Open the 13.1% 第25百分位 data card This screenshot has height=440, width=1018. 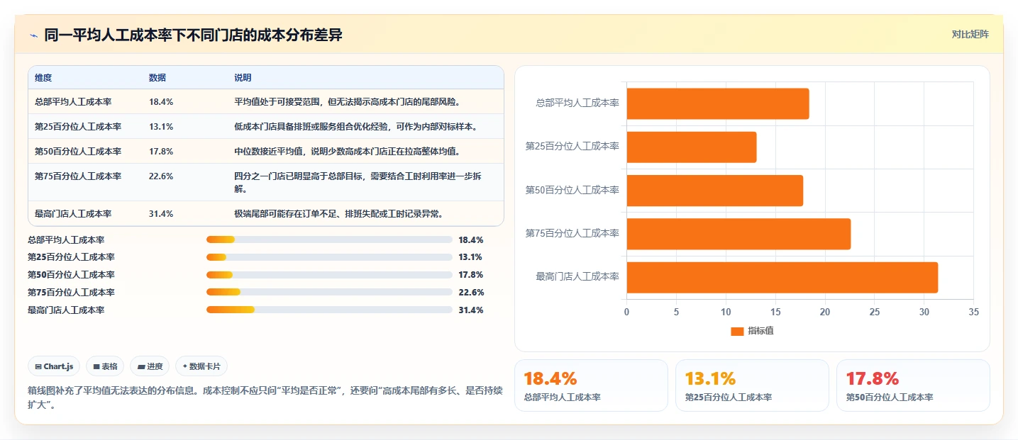pos(752,385)
